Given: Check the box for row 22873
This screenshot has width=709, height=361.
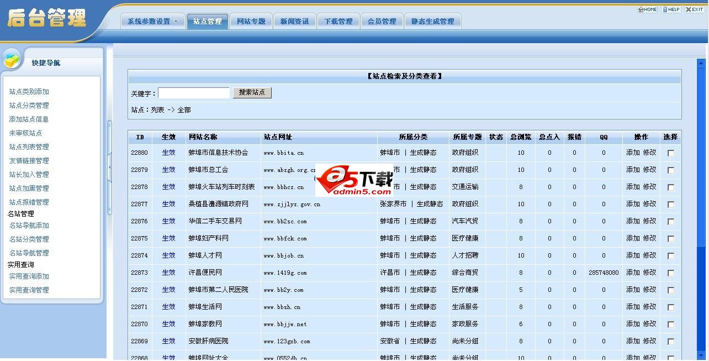Looking at the screenshot, I should pyautogui.click(x=671, y=273).
